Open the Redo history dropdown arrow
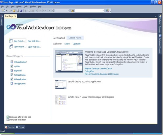This screenshot has height=135, width=163. tap(45, 11)
